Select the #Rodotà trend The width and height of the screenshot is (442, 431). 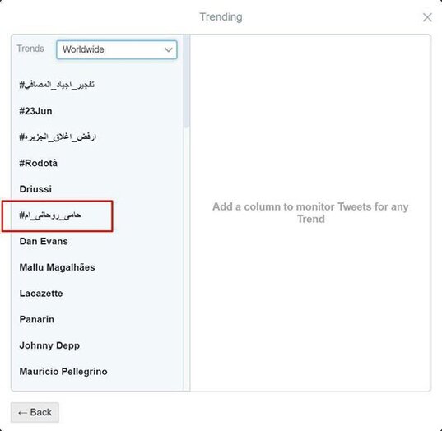coord(39,163)
